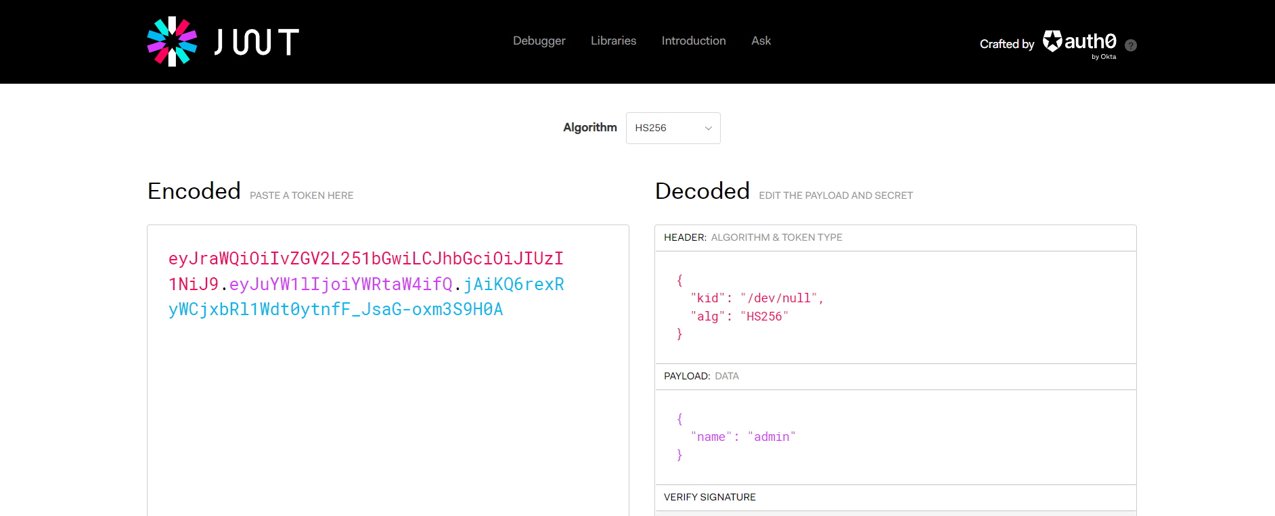1275x516 pixels.
Task: Click the Crafted by text link
Action: coord(1007,44)
